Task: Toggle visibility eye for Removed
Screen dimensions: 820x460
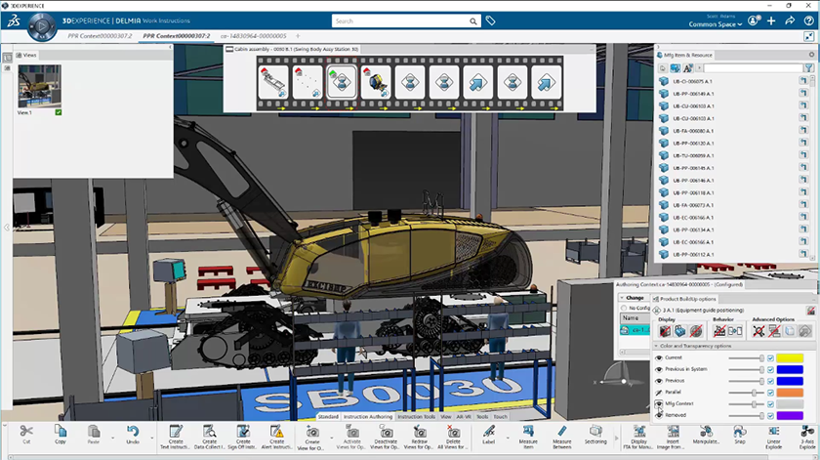Action: pyautogui.click(x=659, y=415)
